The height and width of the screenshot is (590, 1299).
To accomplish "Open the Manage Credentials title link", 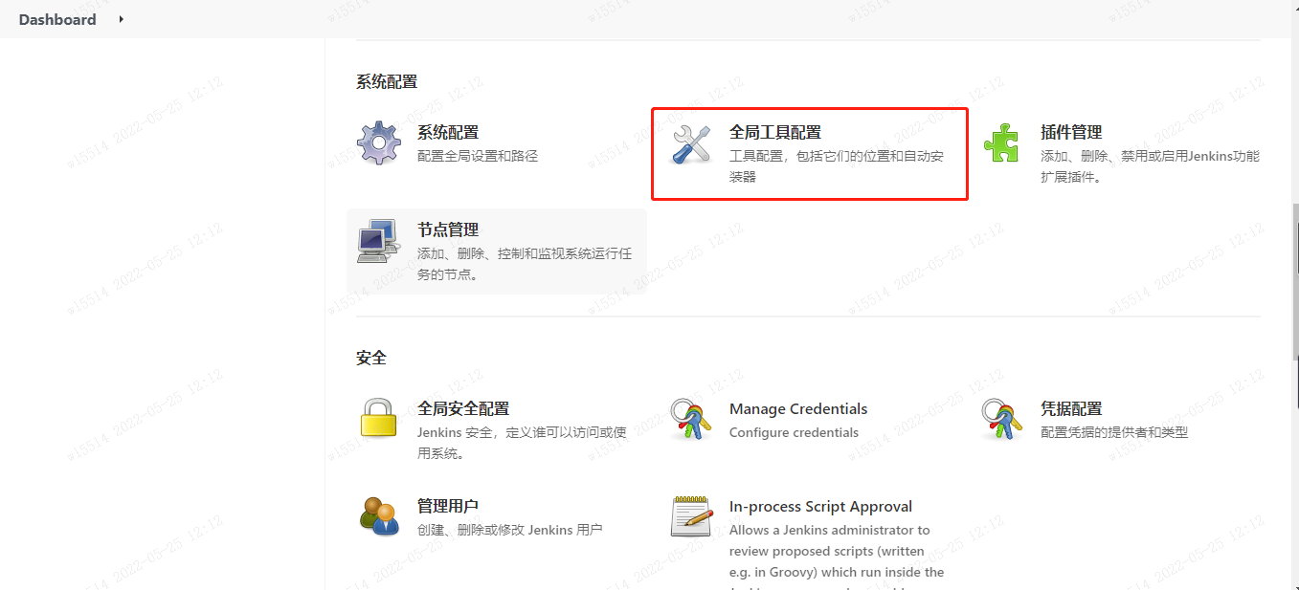I will (798, 408).
